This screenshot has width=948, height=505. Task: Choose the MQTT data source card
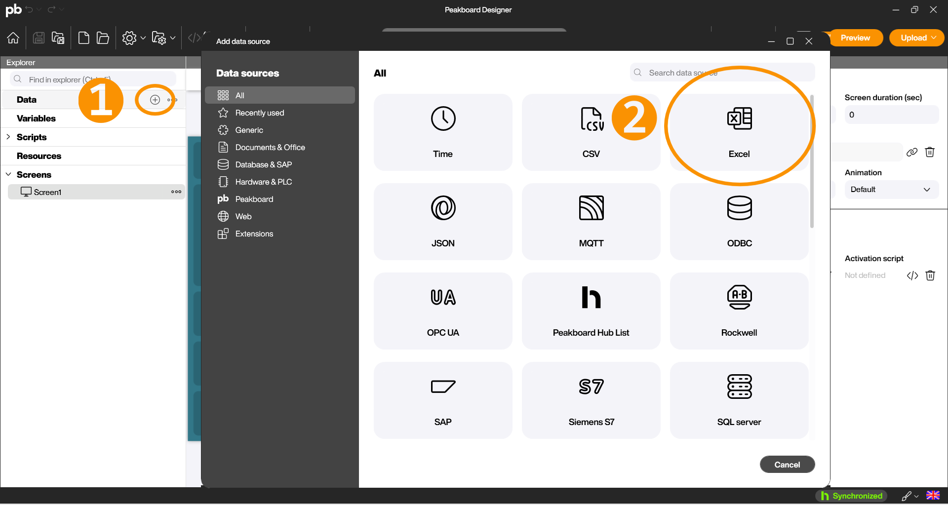coord(591,222)
